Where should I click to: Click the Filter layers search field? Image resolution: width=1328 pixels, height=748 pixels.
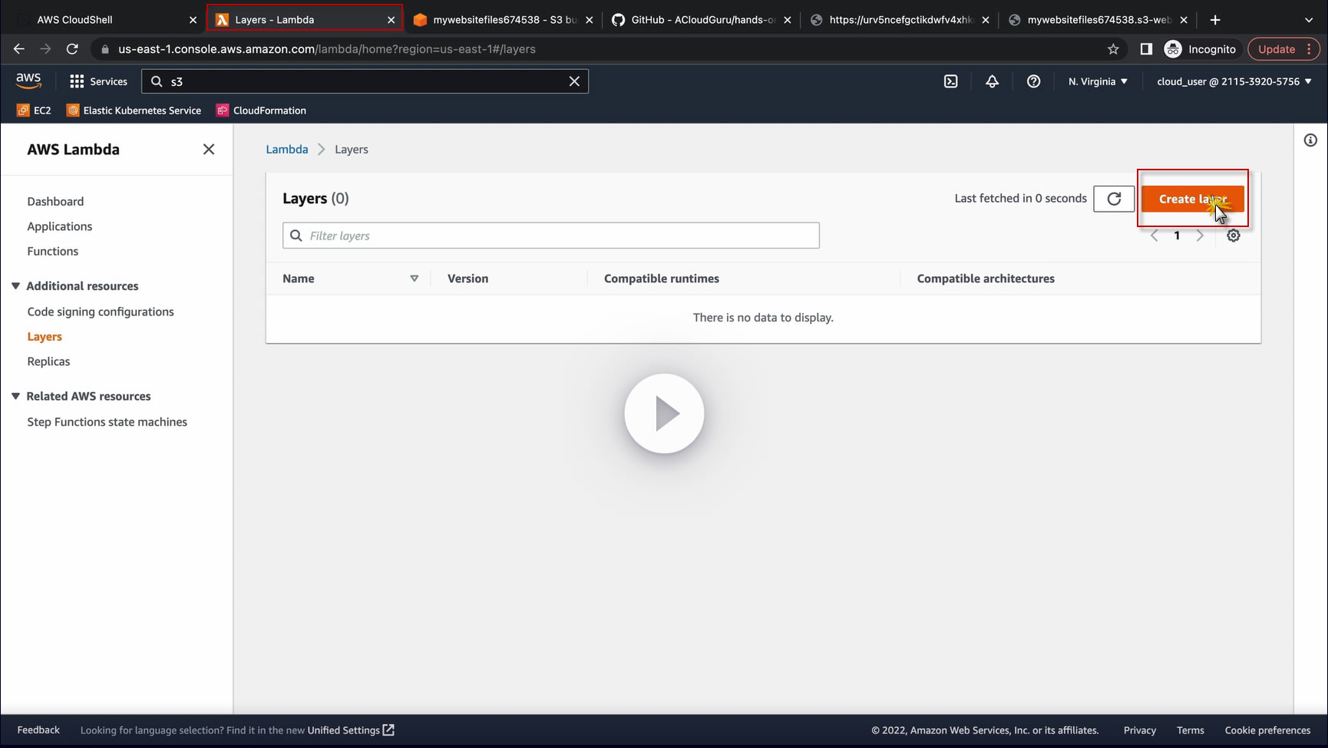551,236
